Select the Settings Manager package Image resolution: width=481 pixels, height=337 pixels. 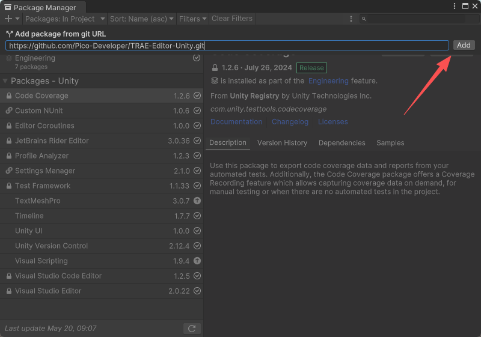(x=102, y=171)
